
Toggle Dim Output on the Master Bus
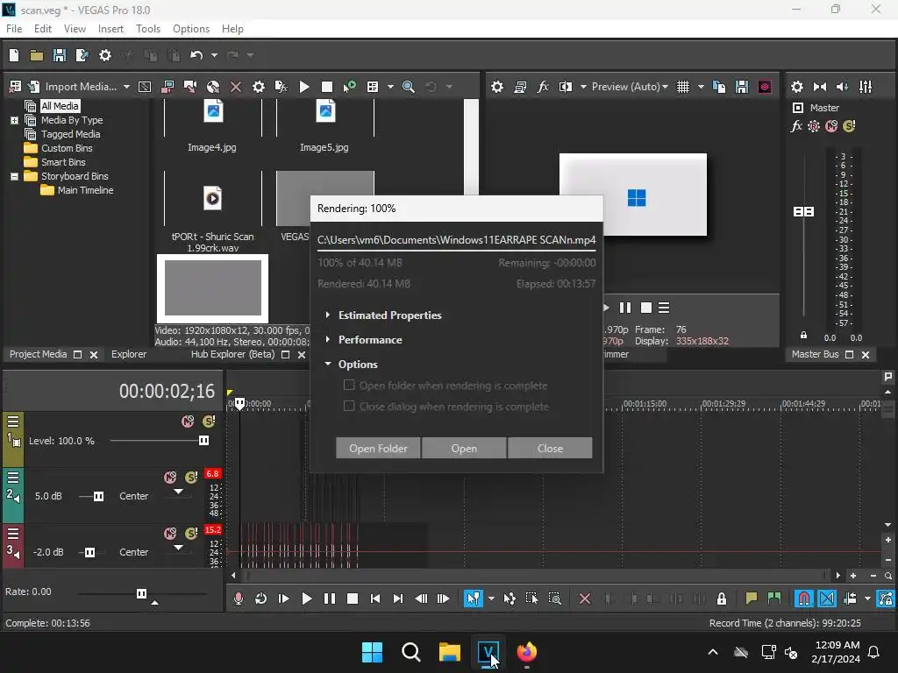click(x=843, y=87)
